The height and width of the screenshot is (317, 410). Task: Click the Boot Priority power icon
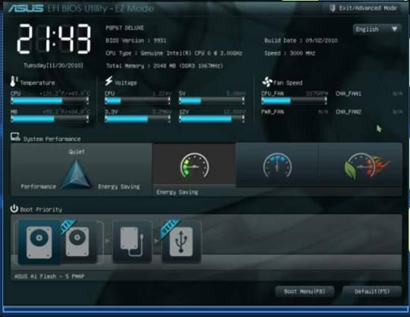[14, 209]
